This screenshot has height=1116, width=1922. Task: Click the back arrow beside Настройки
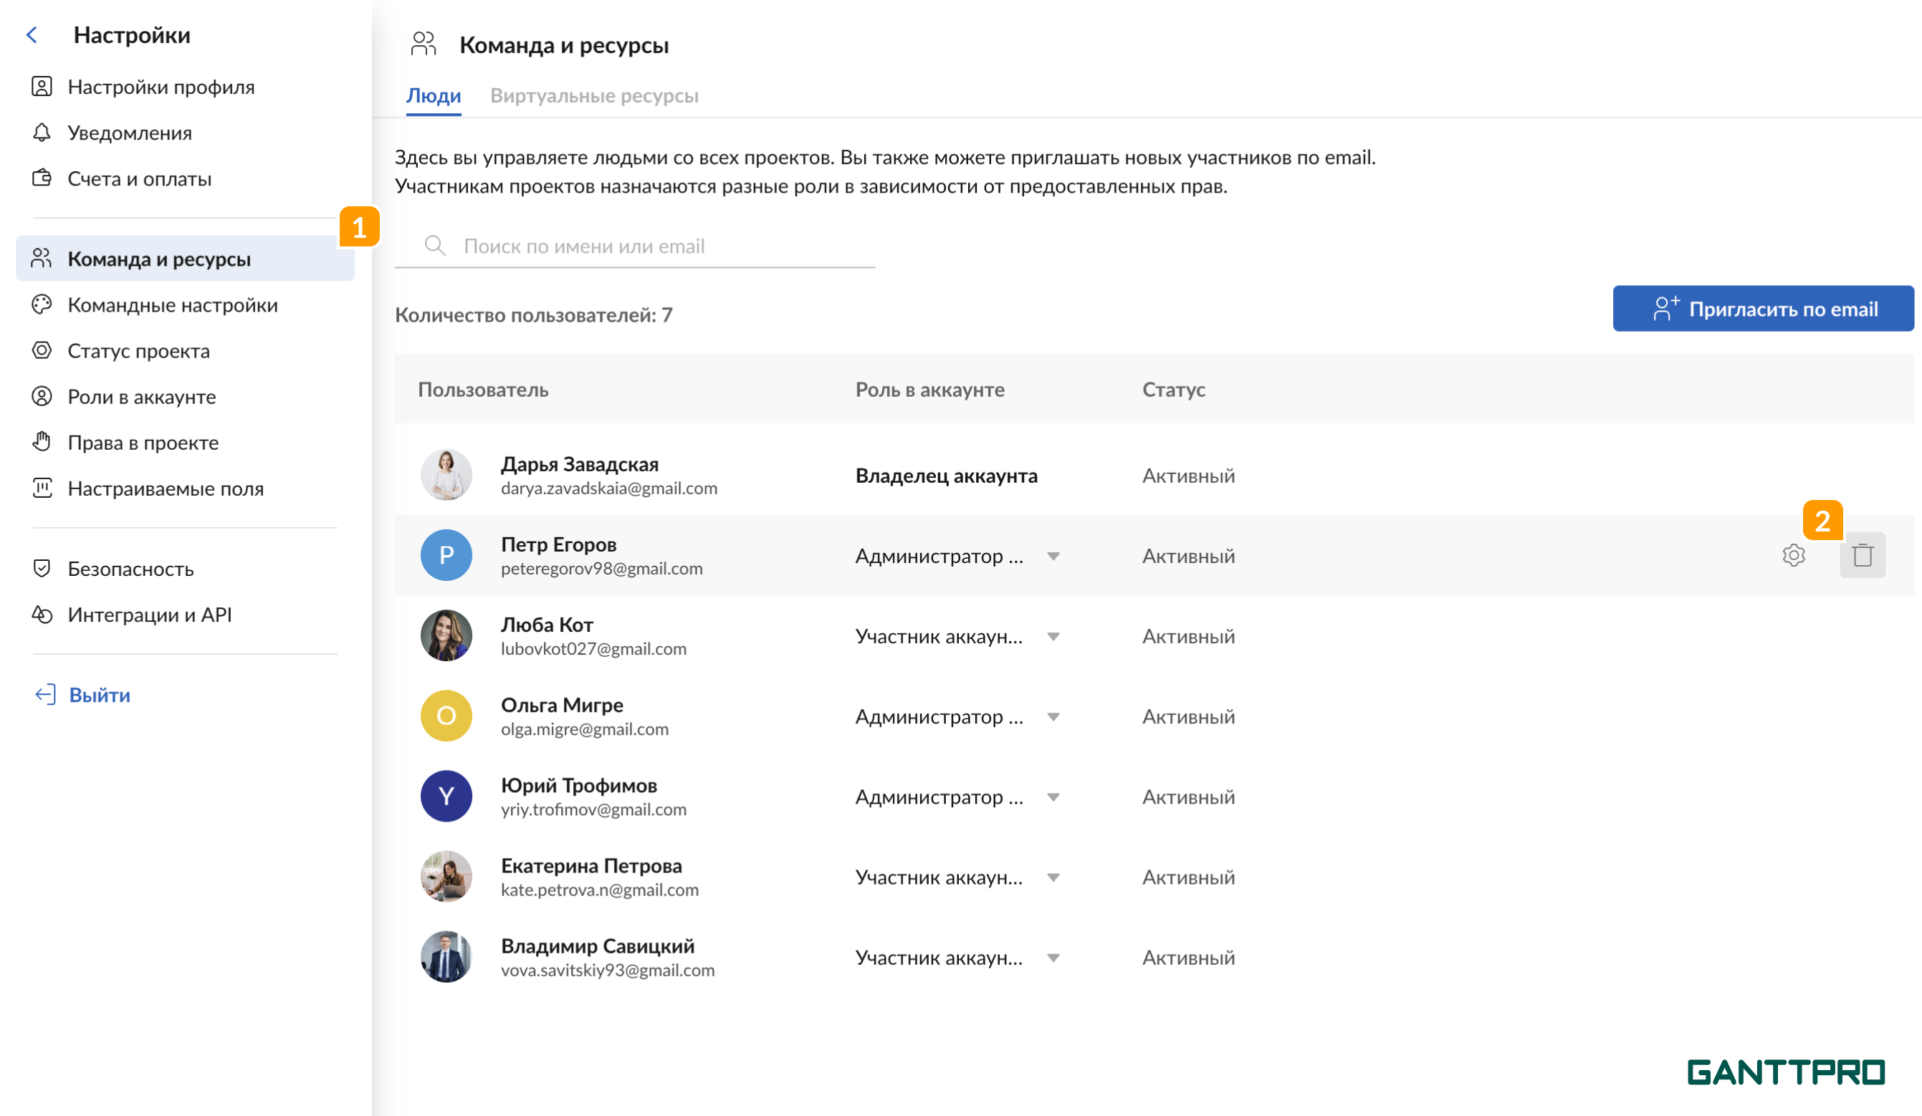[x=32, y=34]
